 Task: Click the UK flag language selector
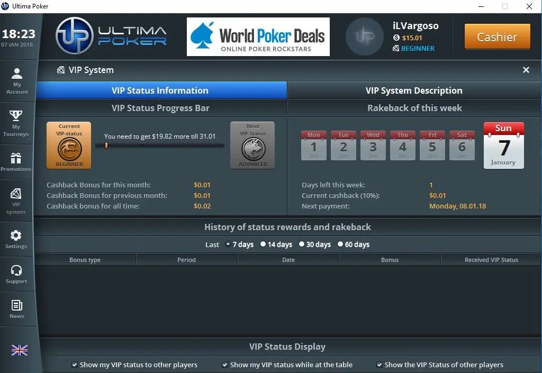click(19, 350)
